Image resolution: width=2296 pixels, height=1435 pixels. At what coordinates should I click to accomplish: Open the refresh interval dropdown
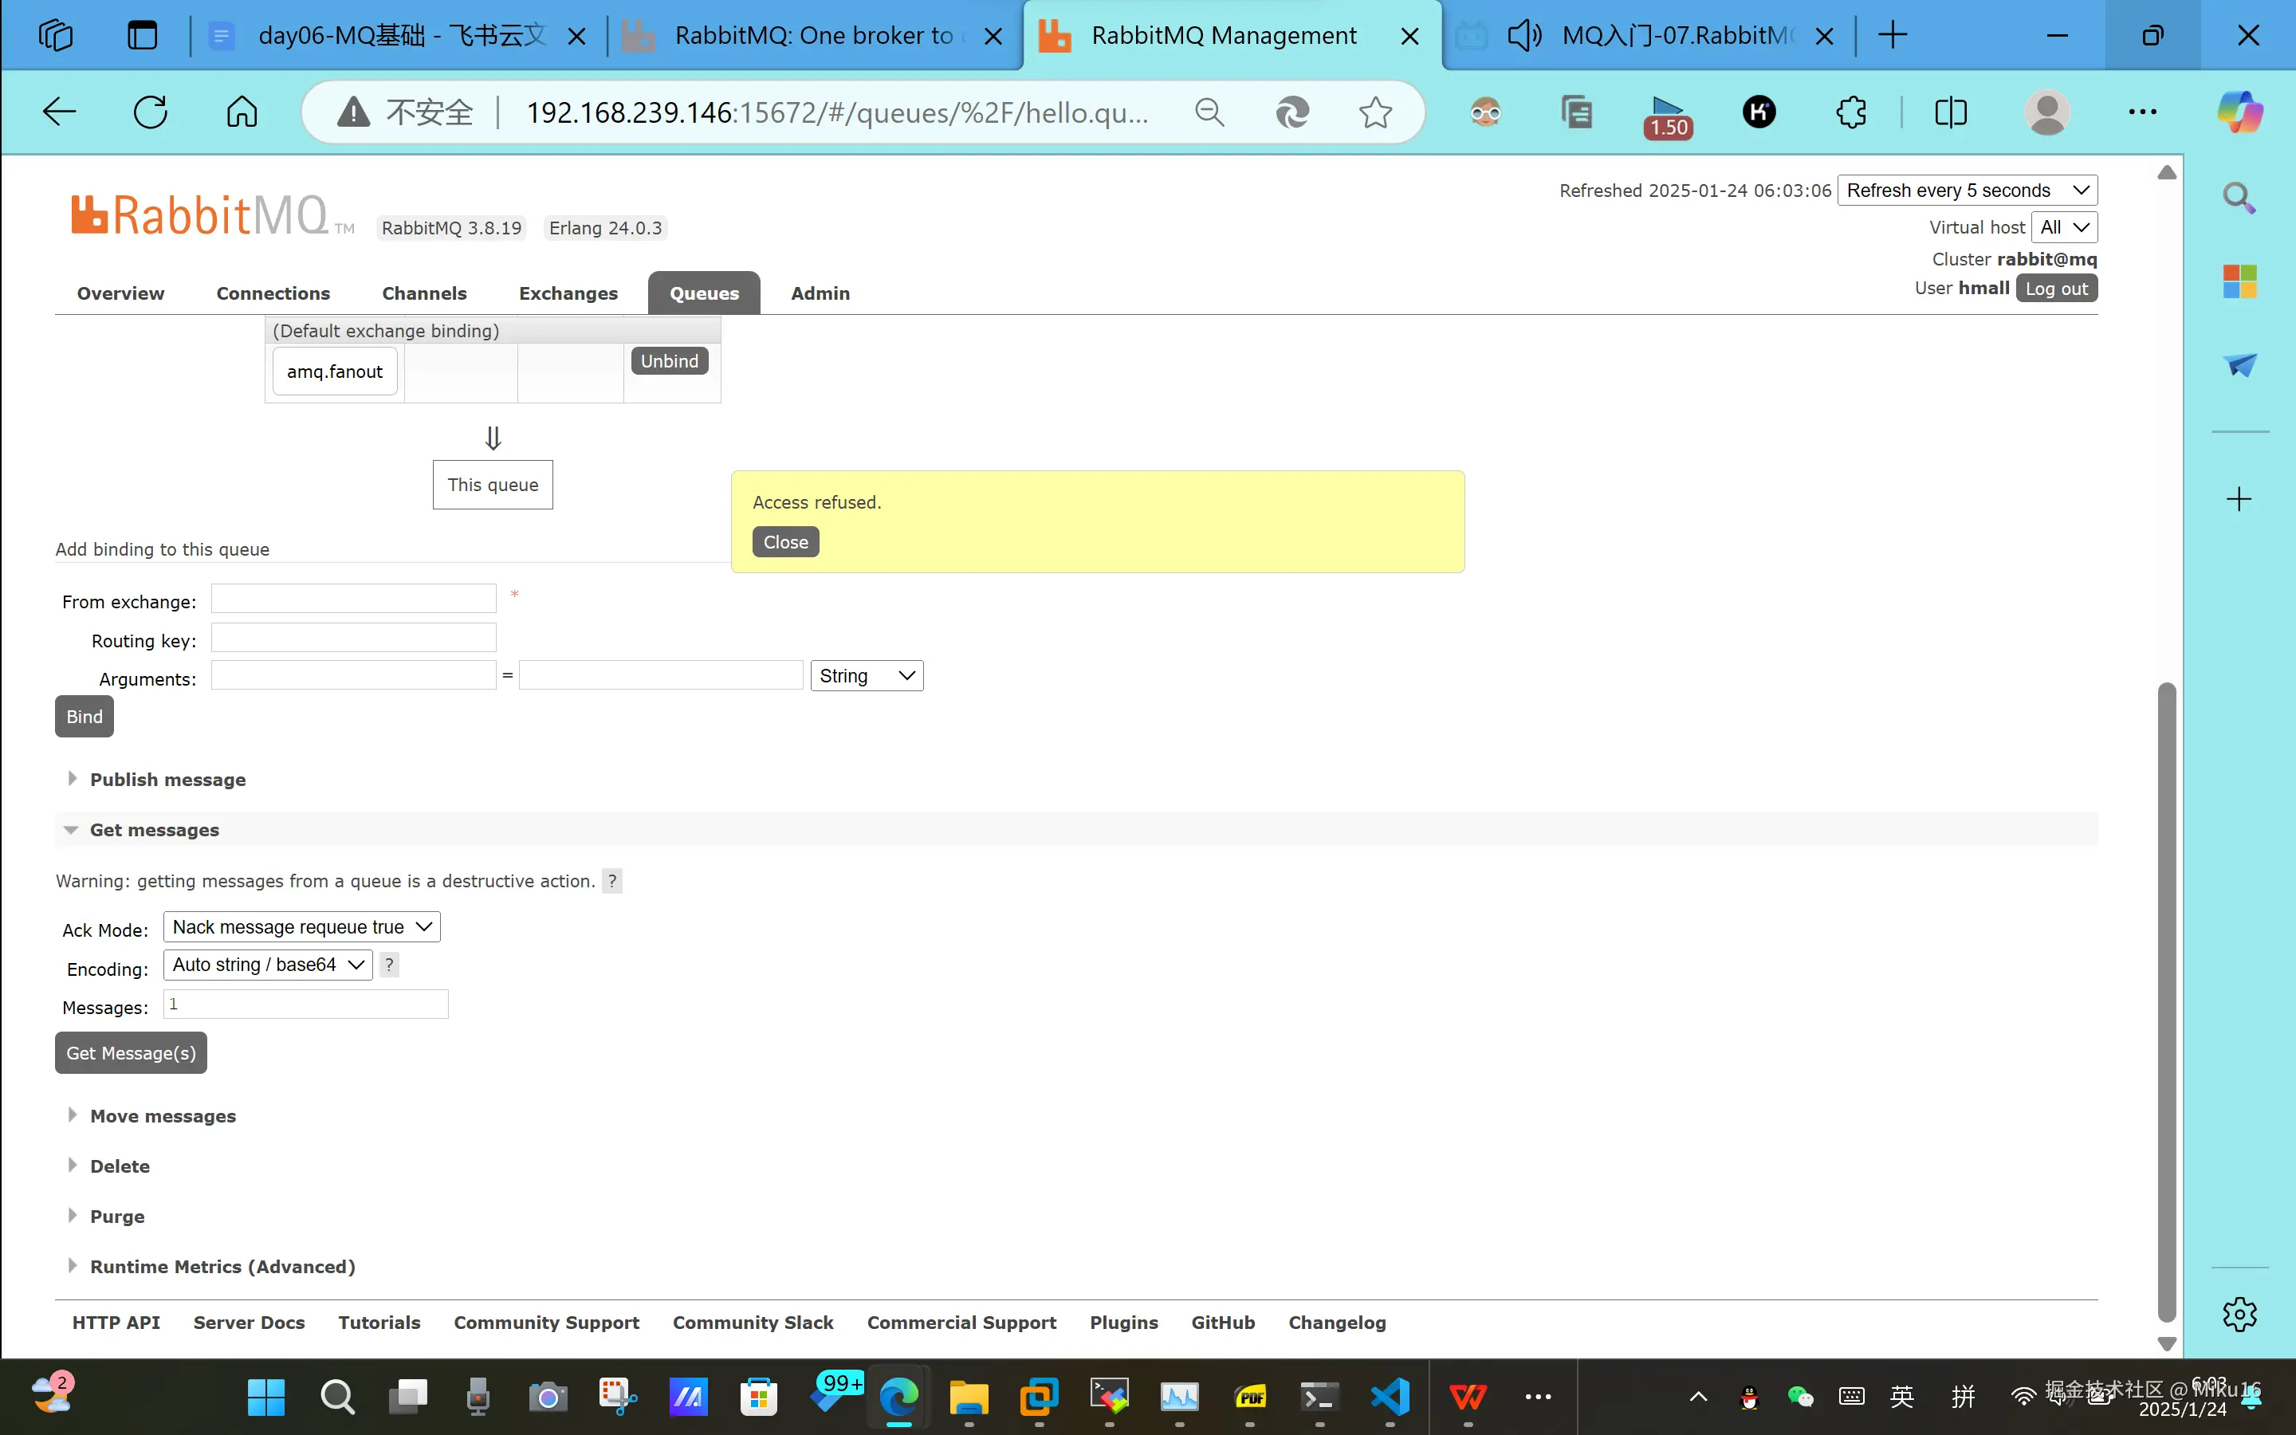tap(1967, 191)
